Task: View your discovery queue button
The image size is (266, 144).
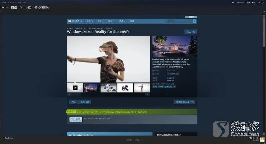Action: pos(184,102)
